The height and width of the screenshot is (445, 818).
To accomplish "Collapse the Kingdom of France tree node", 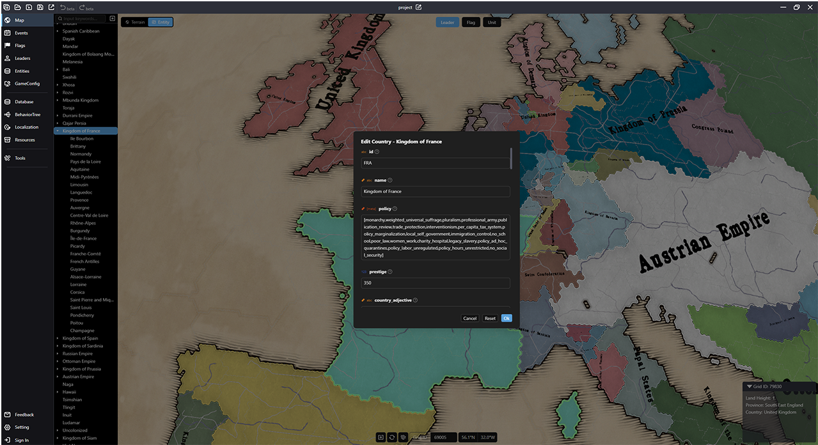I will coord(58,131).
